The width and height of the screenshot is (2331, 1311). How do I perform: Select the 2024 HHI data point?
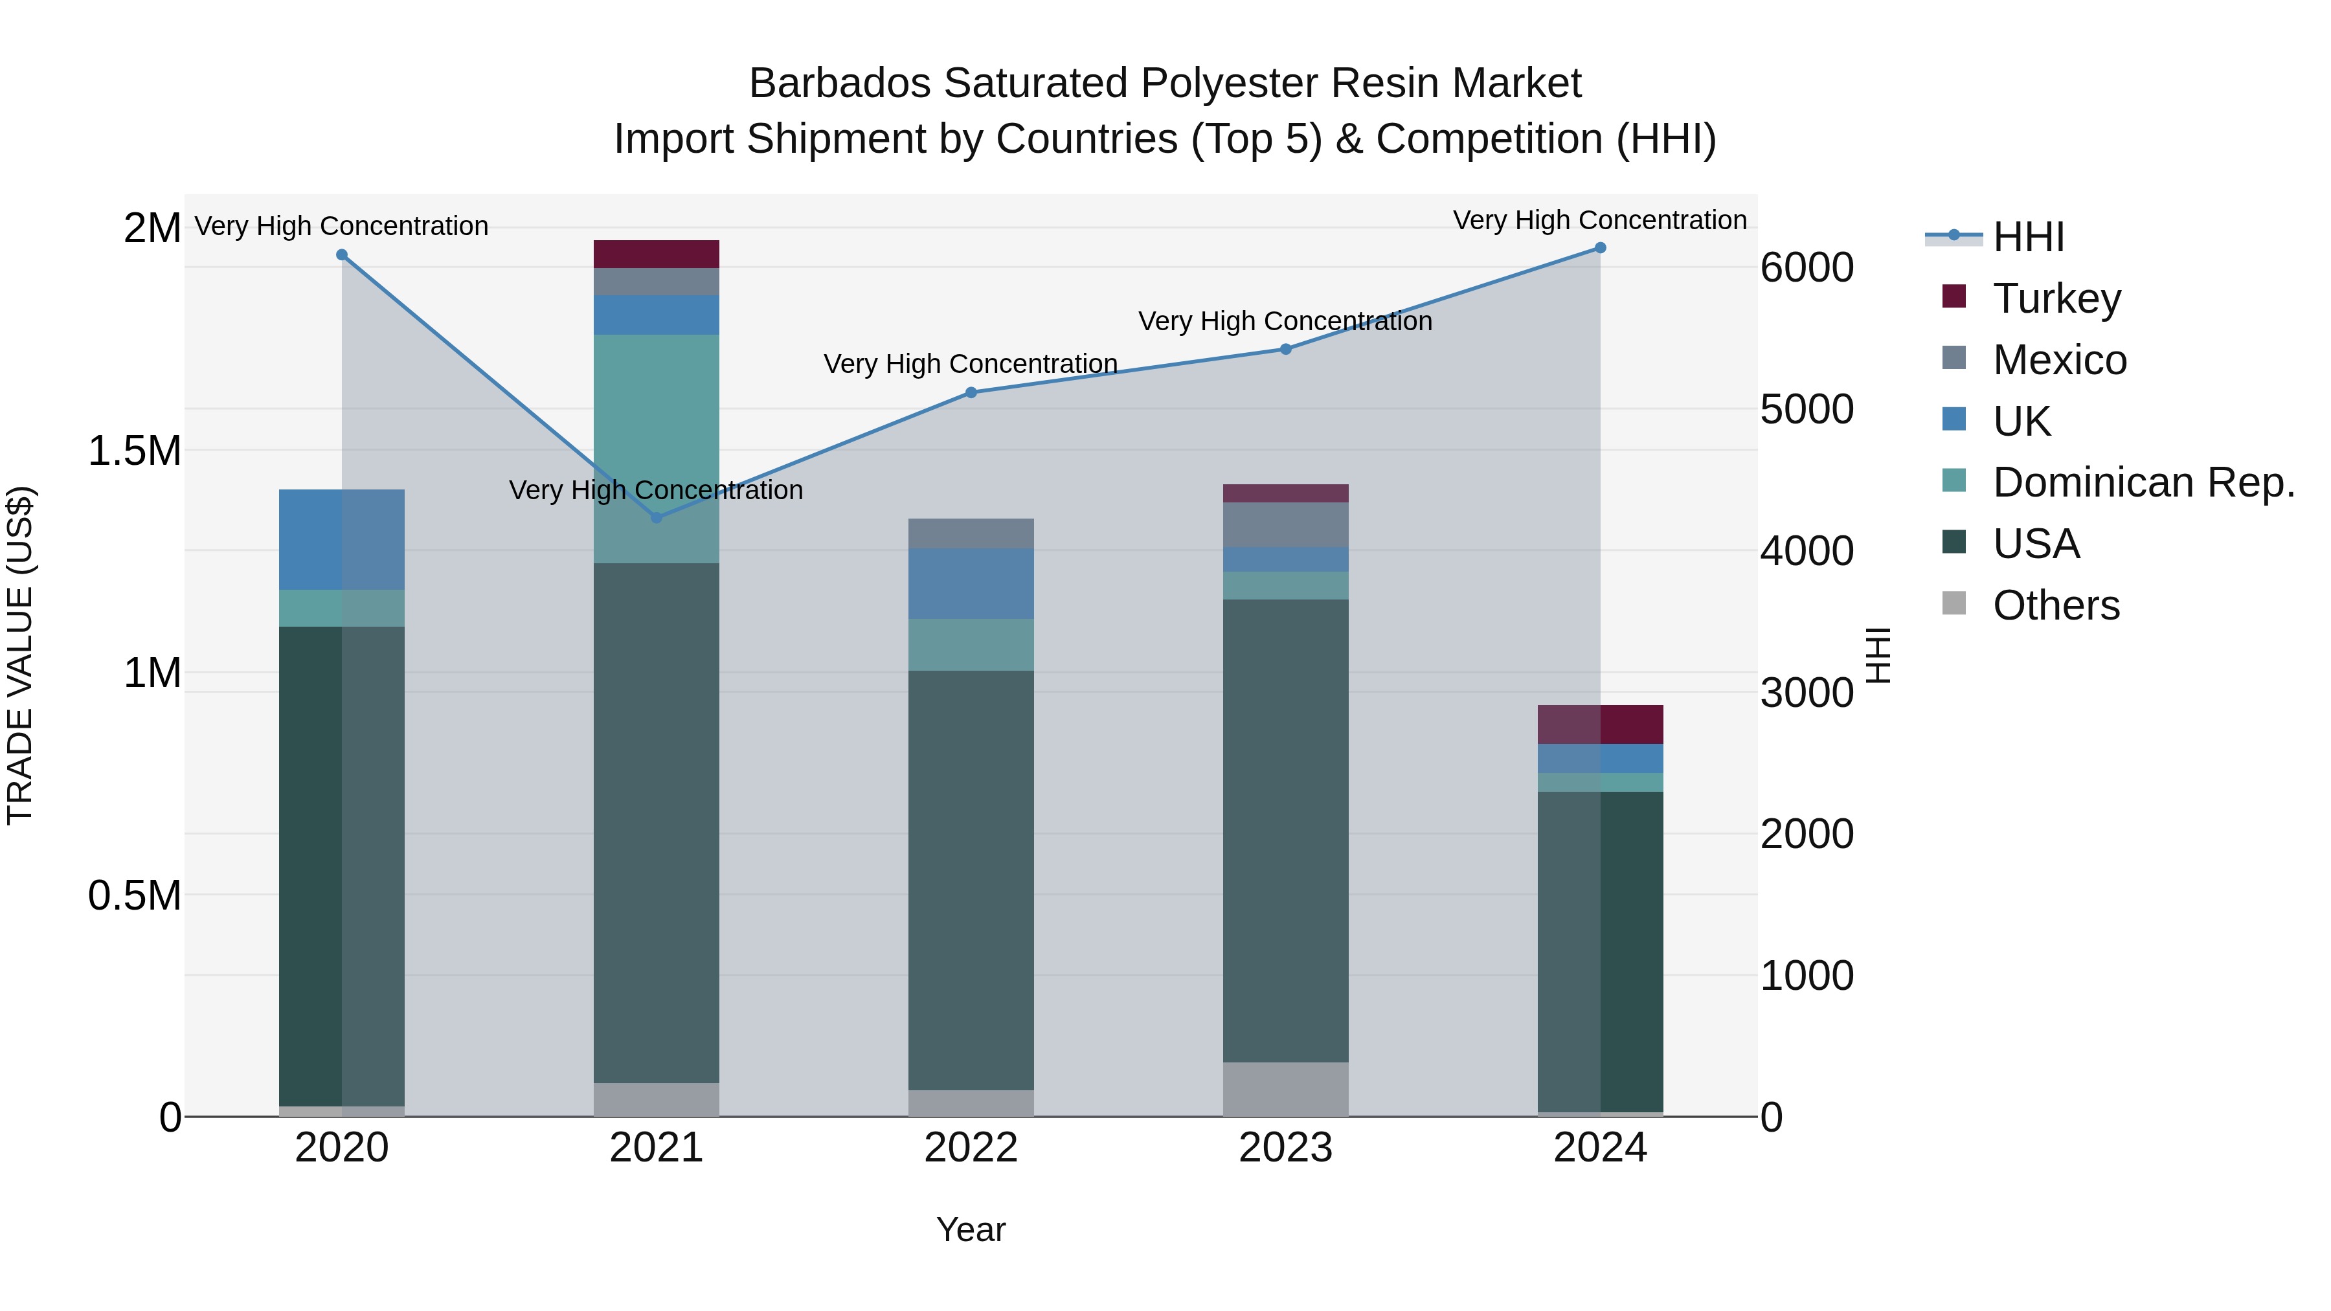(1600, 248)
